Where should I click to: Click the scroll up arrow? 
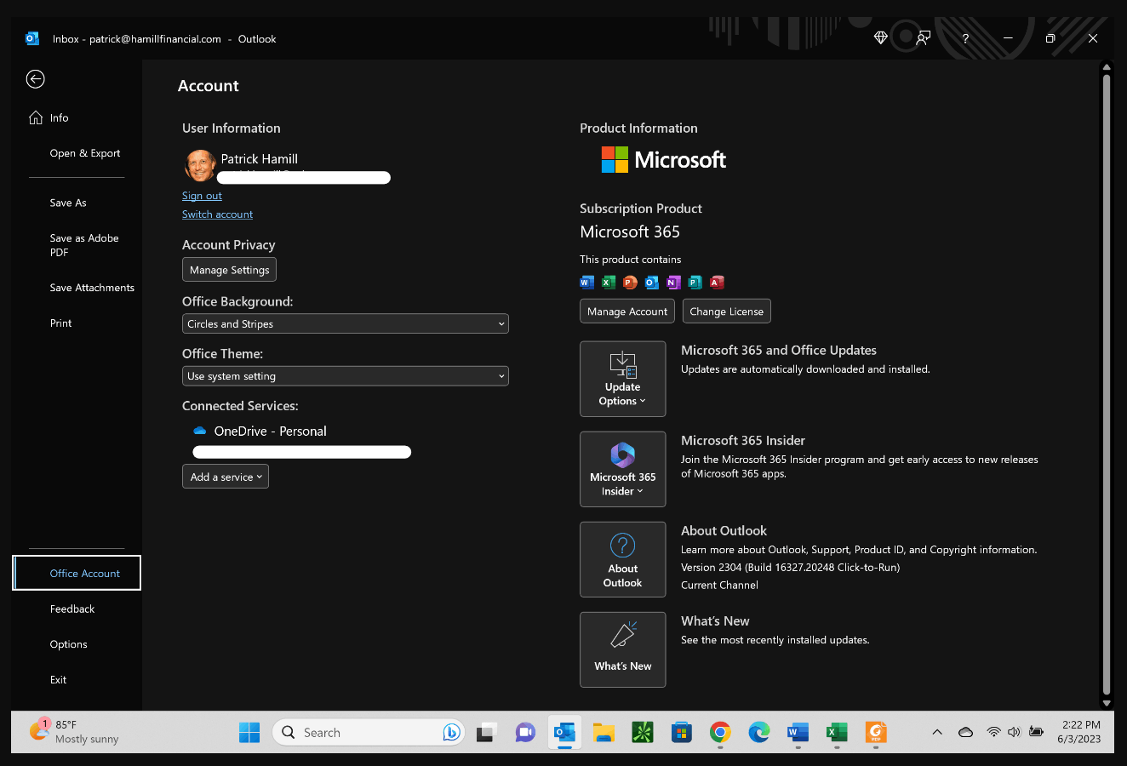1107,66
